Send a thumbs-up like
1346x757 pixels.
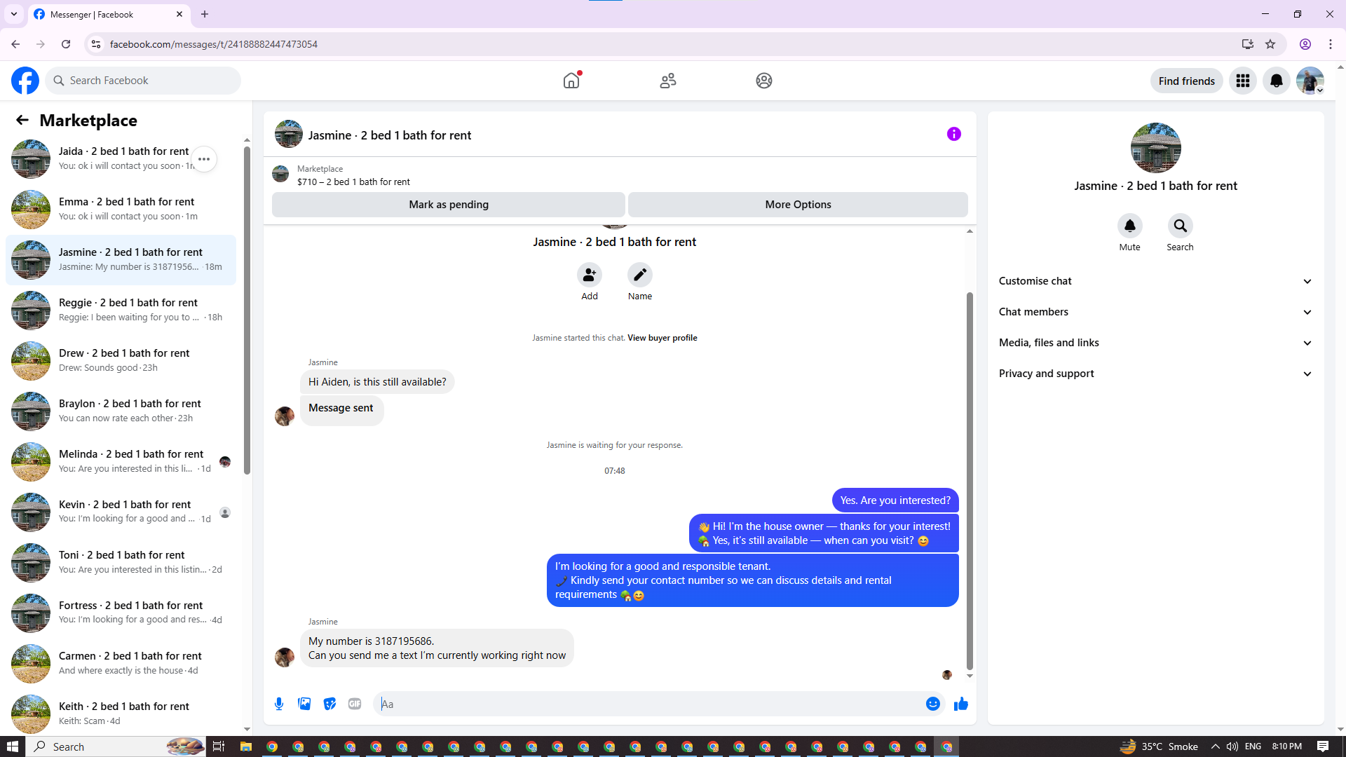(961, 704)
